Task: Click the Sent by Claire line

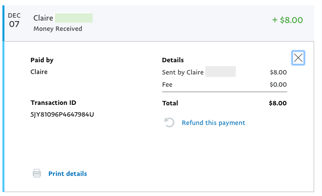Action: [x=183, y=72]
